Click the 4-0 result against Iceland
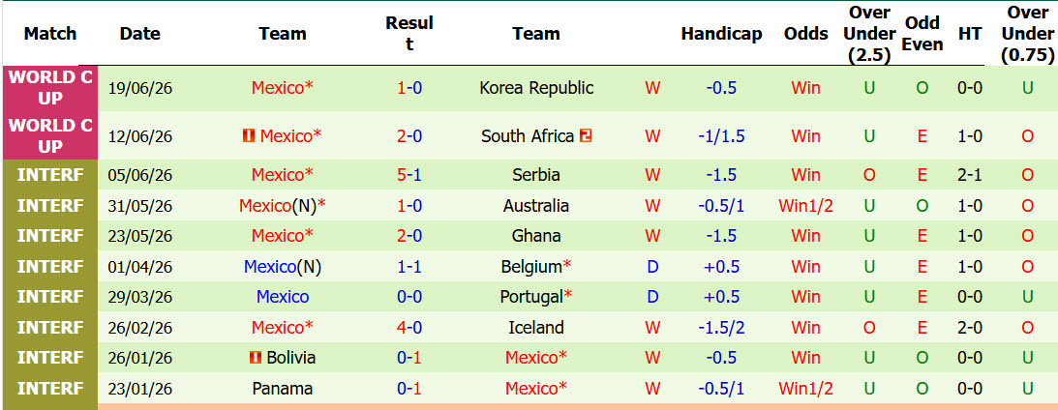The image size is (1058, 410). [x=409, y=328]
